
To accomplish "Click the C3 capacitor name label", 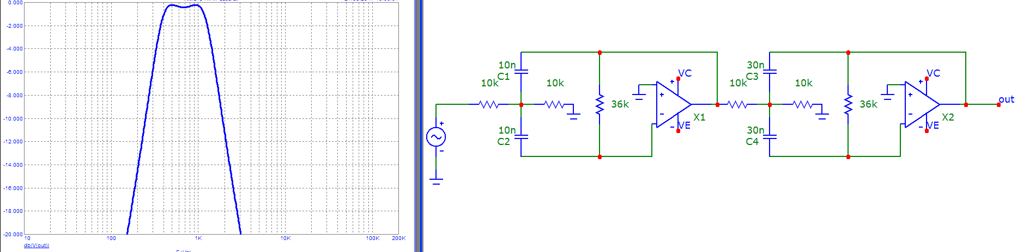I will click(752, 76).
